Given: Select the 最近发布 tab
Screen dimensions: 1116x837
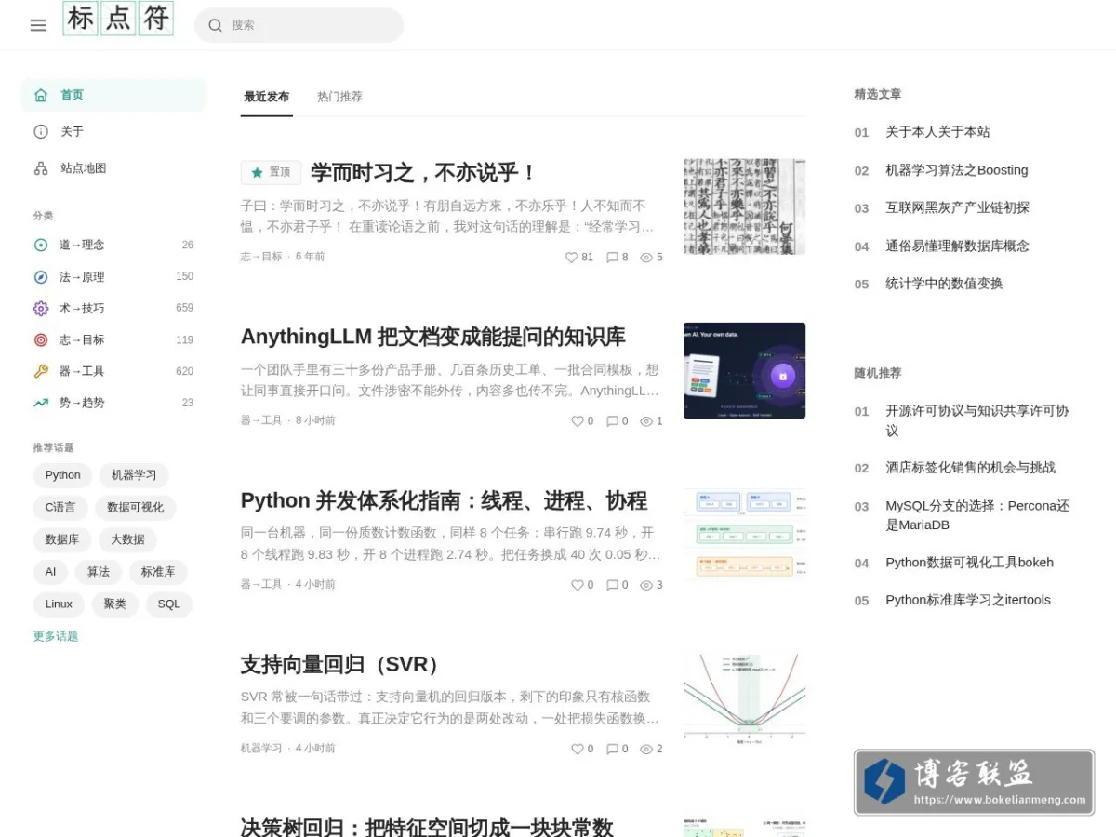Looking at the screenshot, I should click(x=267, y=97).
